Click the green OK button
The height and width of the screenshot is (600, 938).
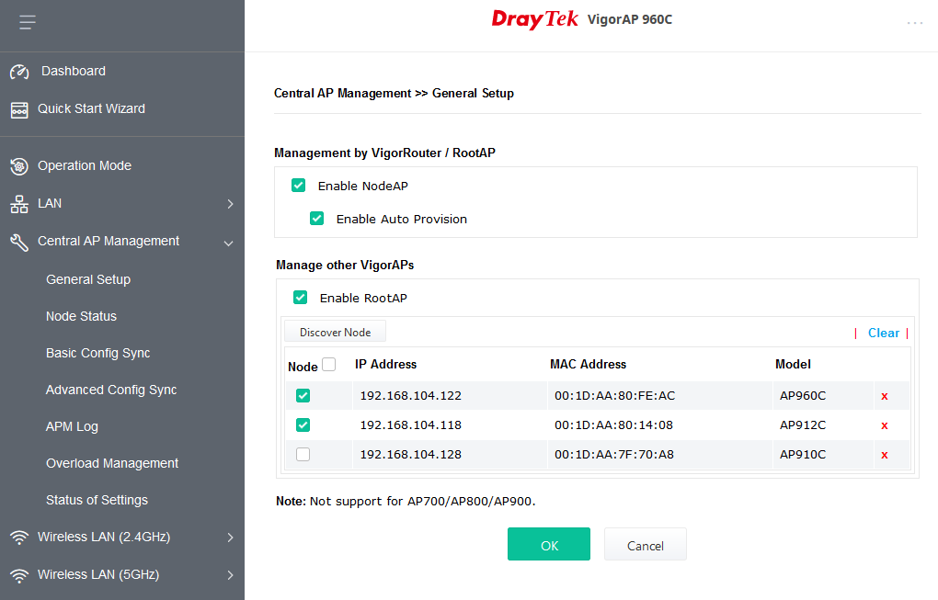pyautogui.click(x=549, y=544)
